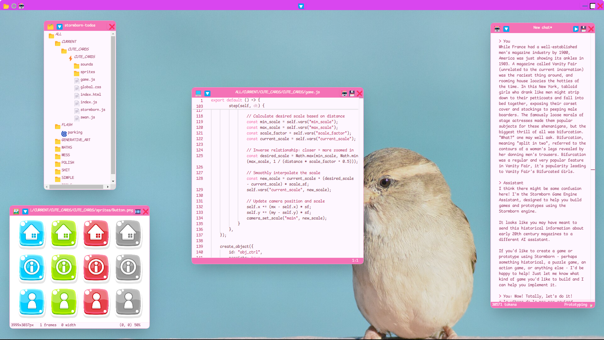Click the 50% zoom value in the sprite viewer

(x=137, y=325)
